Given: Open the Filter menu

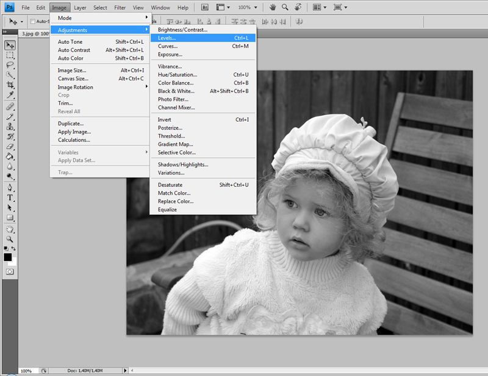Looking at the screenshot, I should (120, 8).
